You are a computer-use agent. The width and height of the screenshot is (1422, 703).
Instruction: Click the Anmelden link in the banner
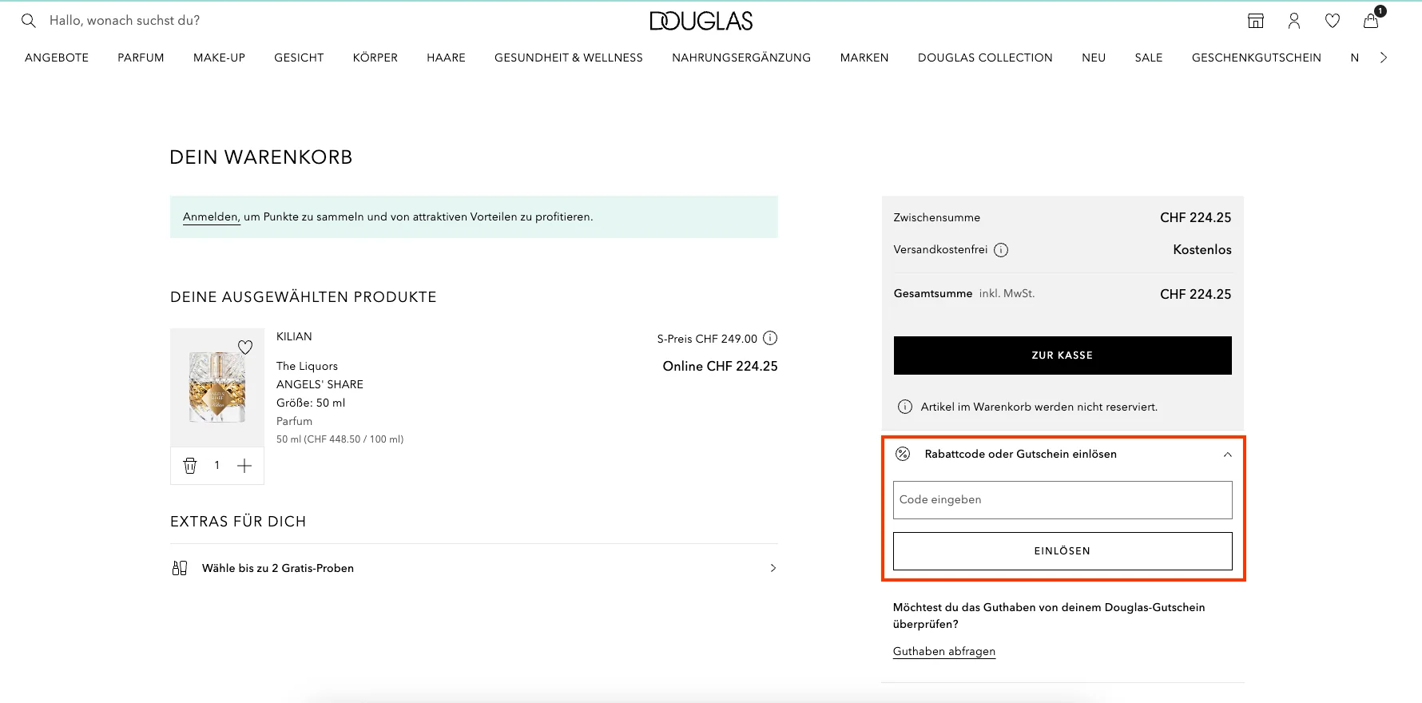210,216
